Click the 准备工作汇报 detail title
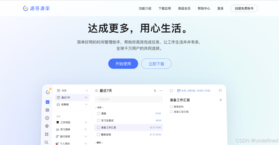 pyautogui.click(x=180, y=100)
